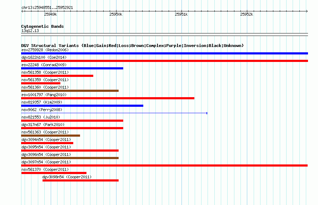Viewport: 318px width, 205px height.
Task: Open dgv3094n54 (Cooper2011) label
Action: [x=46, y=140]
